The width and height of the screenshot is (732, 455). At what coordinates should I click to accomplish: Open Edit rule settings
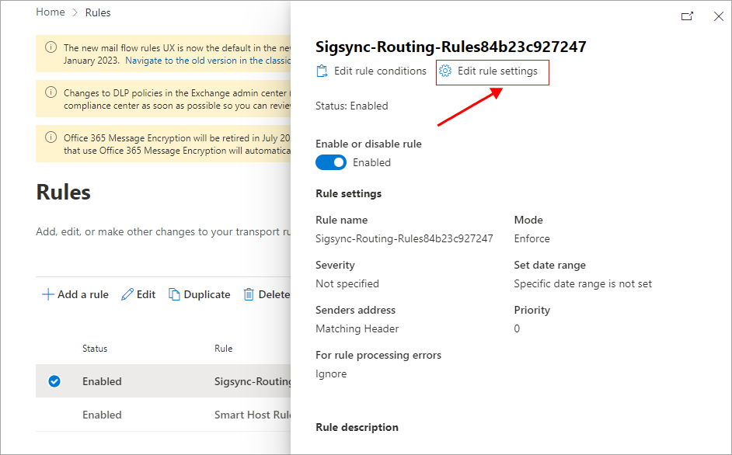click(x=497, y=71)
